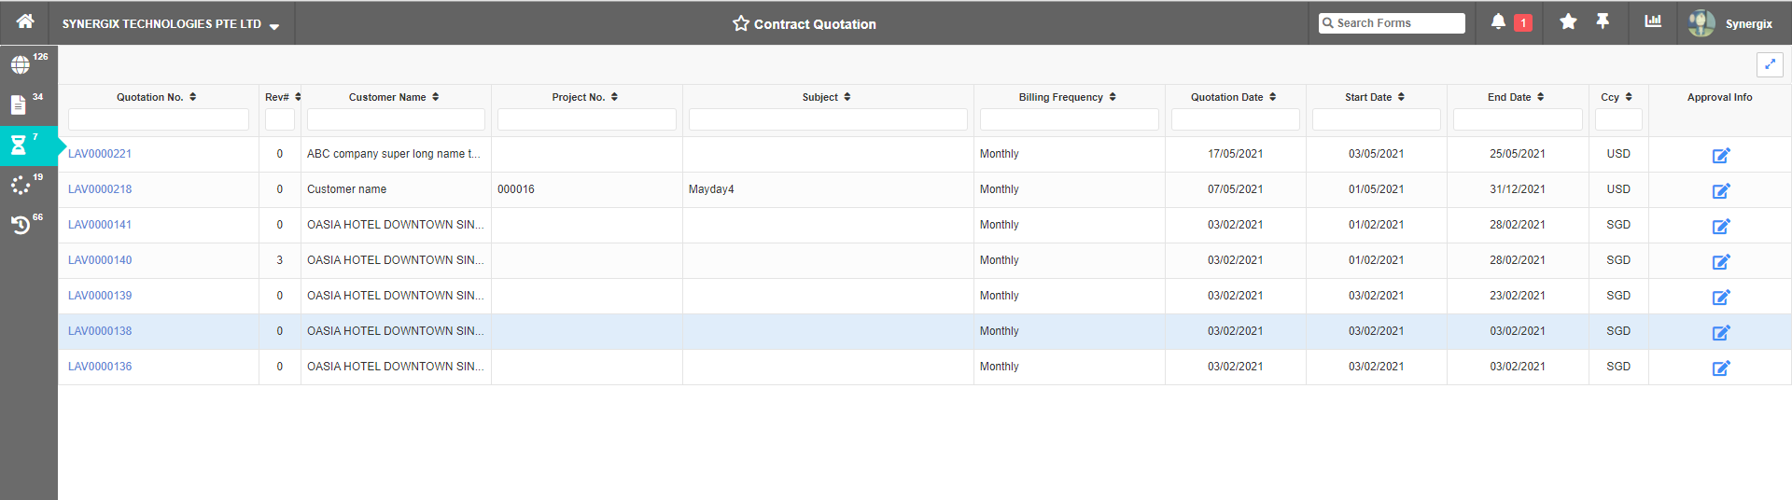The image size is (1792, 500).
Task: Expand the table to full screen
Action: tap(1770, 64)
